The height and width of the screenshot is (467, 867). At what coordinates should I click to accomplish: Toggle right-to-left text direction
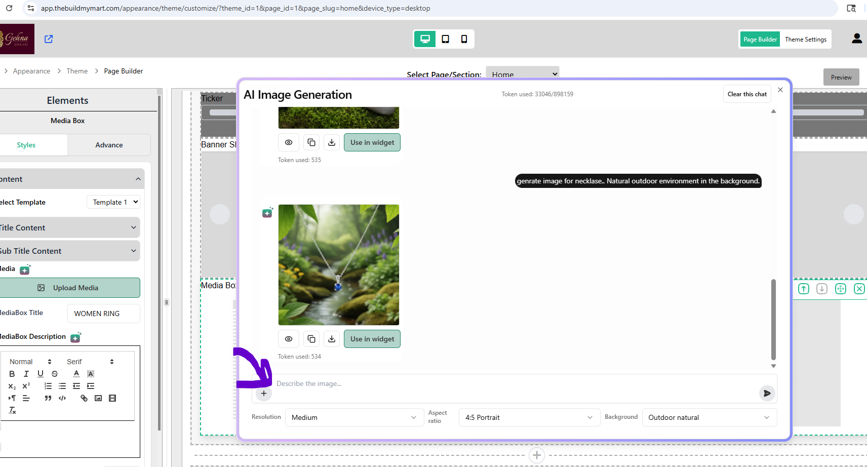12,398
